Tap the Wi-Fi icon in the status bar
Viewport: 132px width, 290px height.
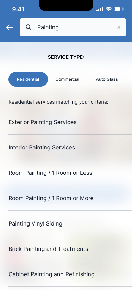coord(108,9)
